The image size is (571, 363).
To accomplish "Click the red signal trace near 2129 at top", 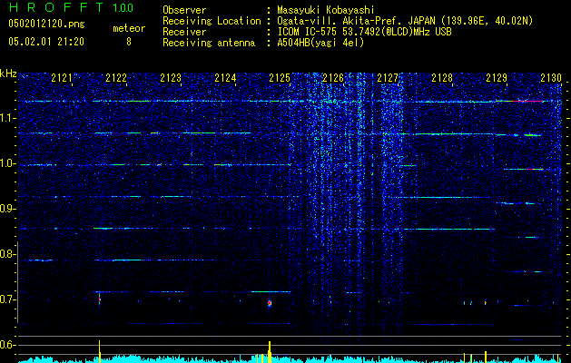I will pyautogui.click(x=527, y=102).
